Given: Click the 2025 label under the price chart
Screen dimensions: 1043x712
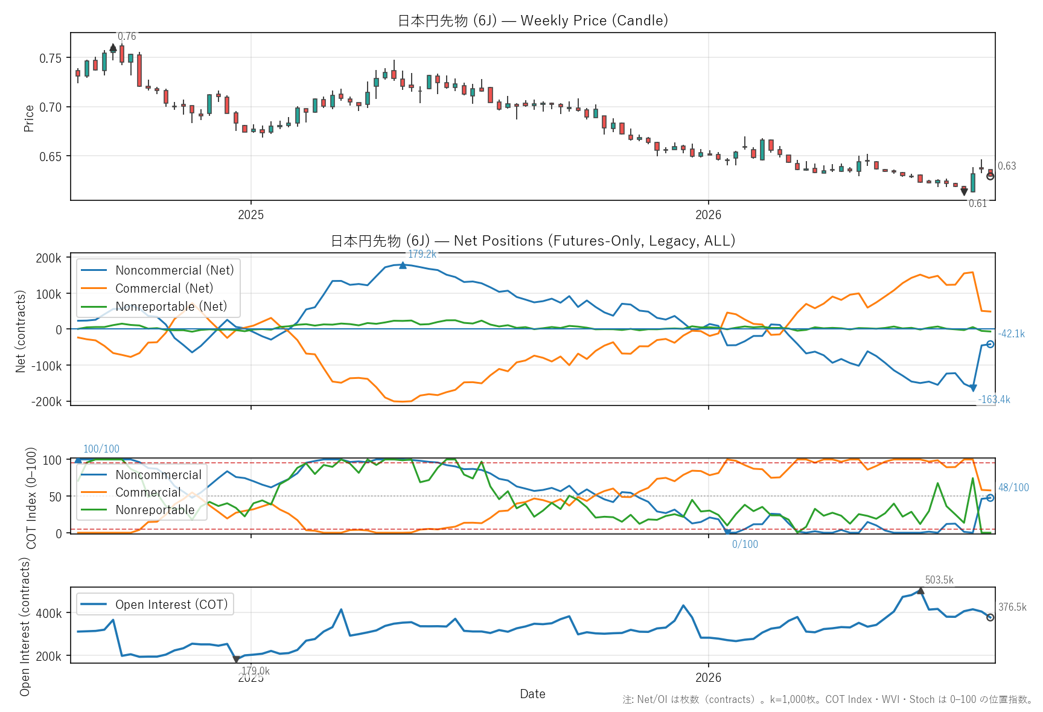Looking at the screenshot, I should click(x=250, y=215).
